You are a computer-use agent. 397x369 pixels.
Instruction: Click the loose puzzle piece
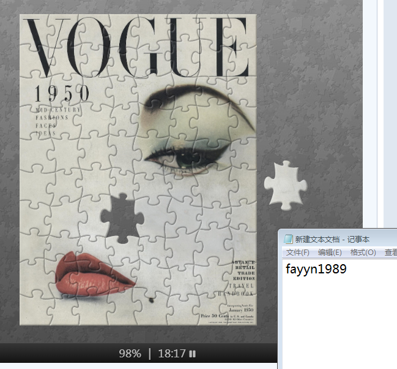[x=285, y=184]
